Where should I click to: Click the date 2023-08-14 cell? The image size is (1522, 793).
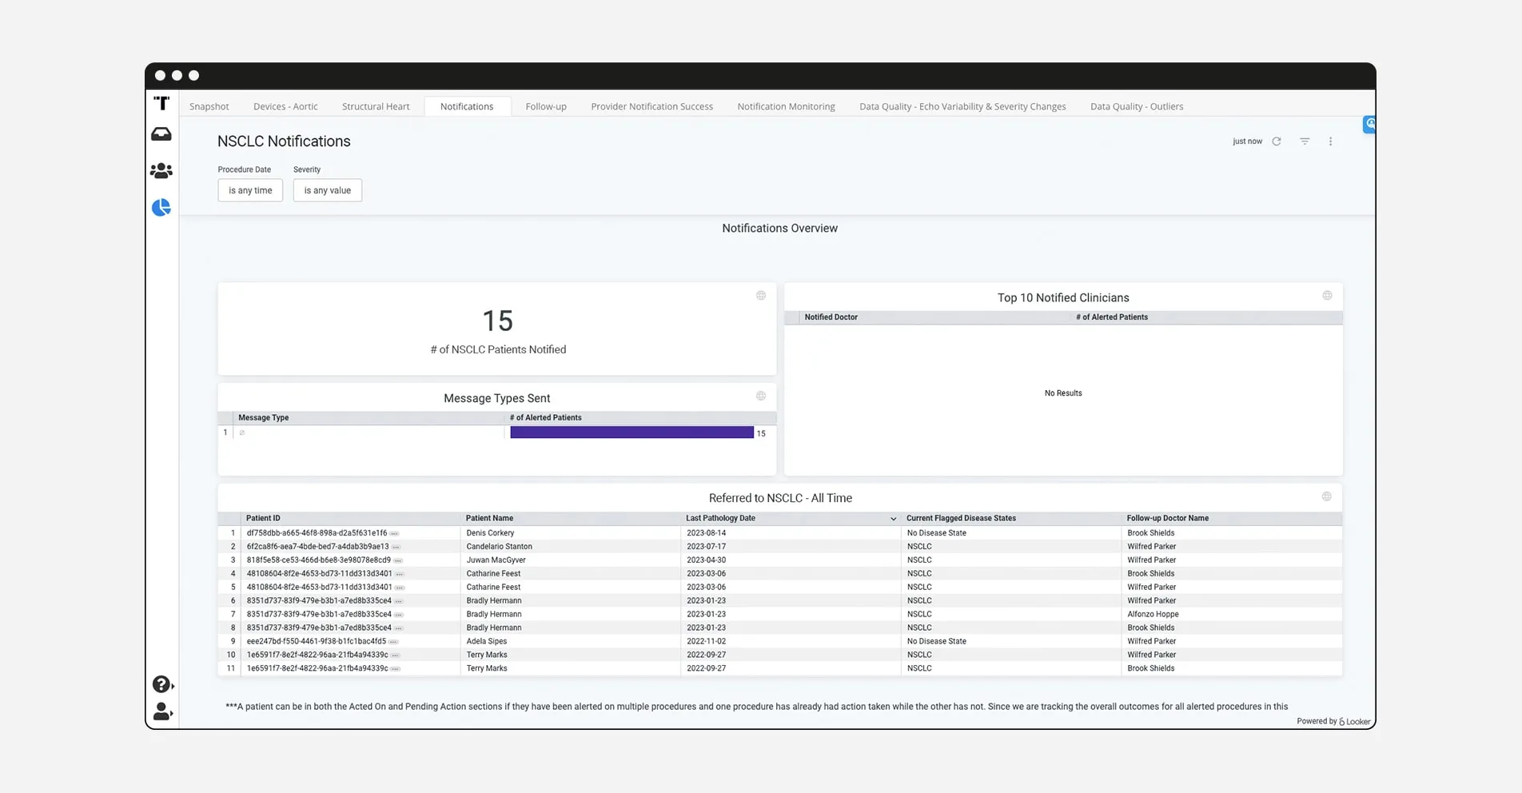706,533
